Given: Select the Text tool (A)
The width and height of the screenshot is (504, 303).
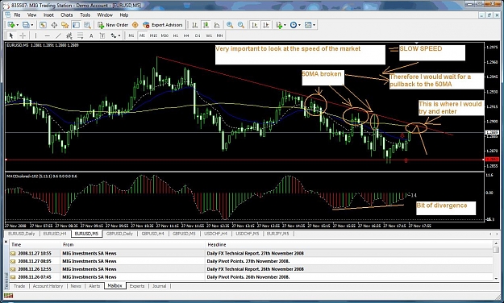Looking at the screenshot, I should (91, 35).
